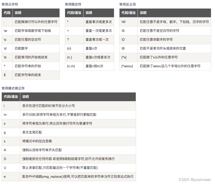This screenshot has width=215, height=184.
Task: Click the text '匹配任意非数字的字符'
Action: [156, 40]
